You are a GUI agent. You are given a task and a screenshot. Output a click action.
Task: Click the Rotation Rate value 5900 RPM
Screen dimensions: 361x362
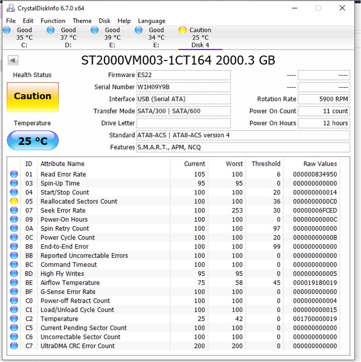tap(324, 99)
